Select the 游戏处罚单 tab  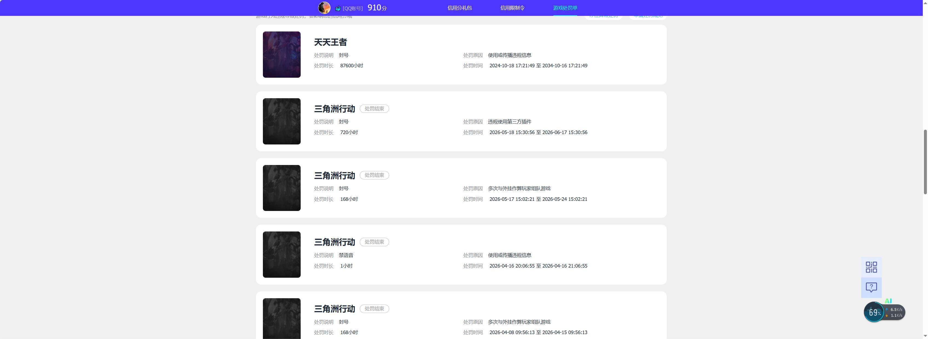click(565, 8)
